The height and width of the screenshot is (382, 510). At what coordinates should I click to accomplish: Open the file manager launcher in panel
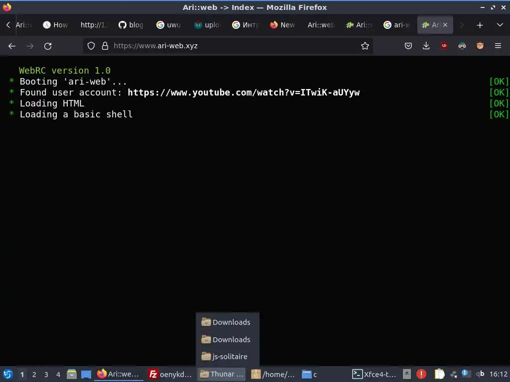[72, 374]
